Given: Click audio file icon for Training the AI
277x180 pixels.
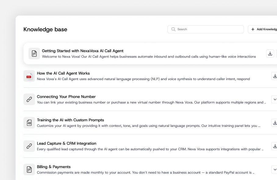Looking at the screenshot, I should 29,123.
